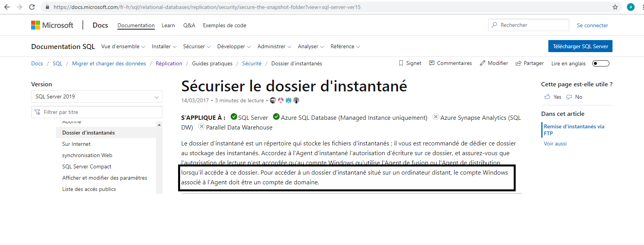The width and height of the screenshot is (644, 245).
Task: Select Afficher et modifier des paramètres
Action: [105, 178]
